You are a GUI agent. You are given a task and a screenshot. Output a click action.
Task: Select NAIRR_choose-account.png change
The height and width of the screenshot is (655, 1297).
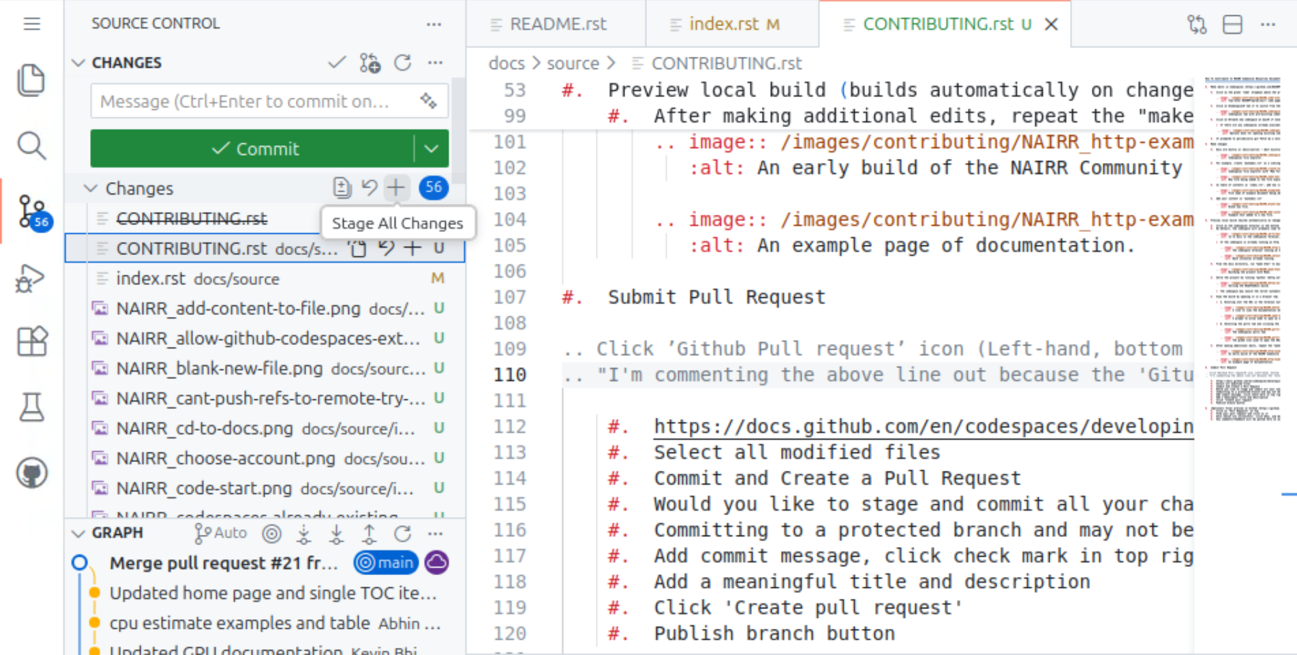[x=265, y=458]
